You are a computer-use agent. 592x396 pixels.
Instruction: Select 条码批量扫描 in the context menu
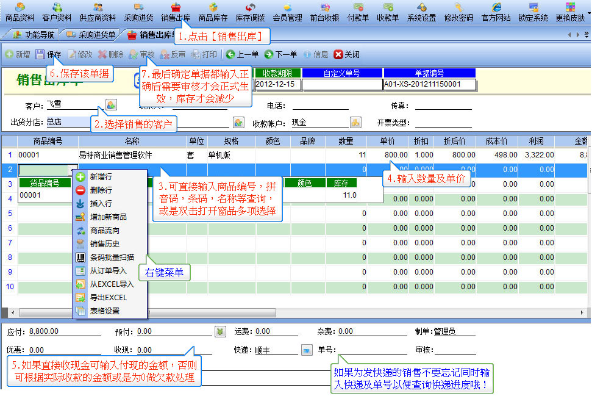112,257
